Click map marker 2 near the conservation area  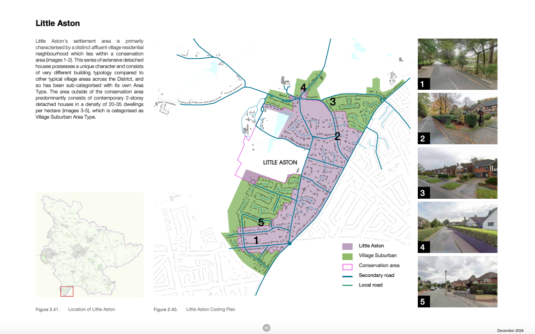pyautogui.click(x=337, y=136)
